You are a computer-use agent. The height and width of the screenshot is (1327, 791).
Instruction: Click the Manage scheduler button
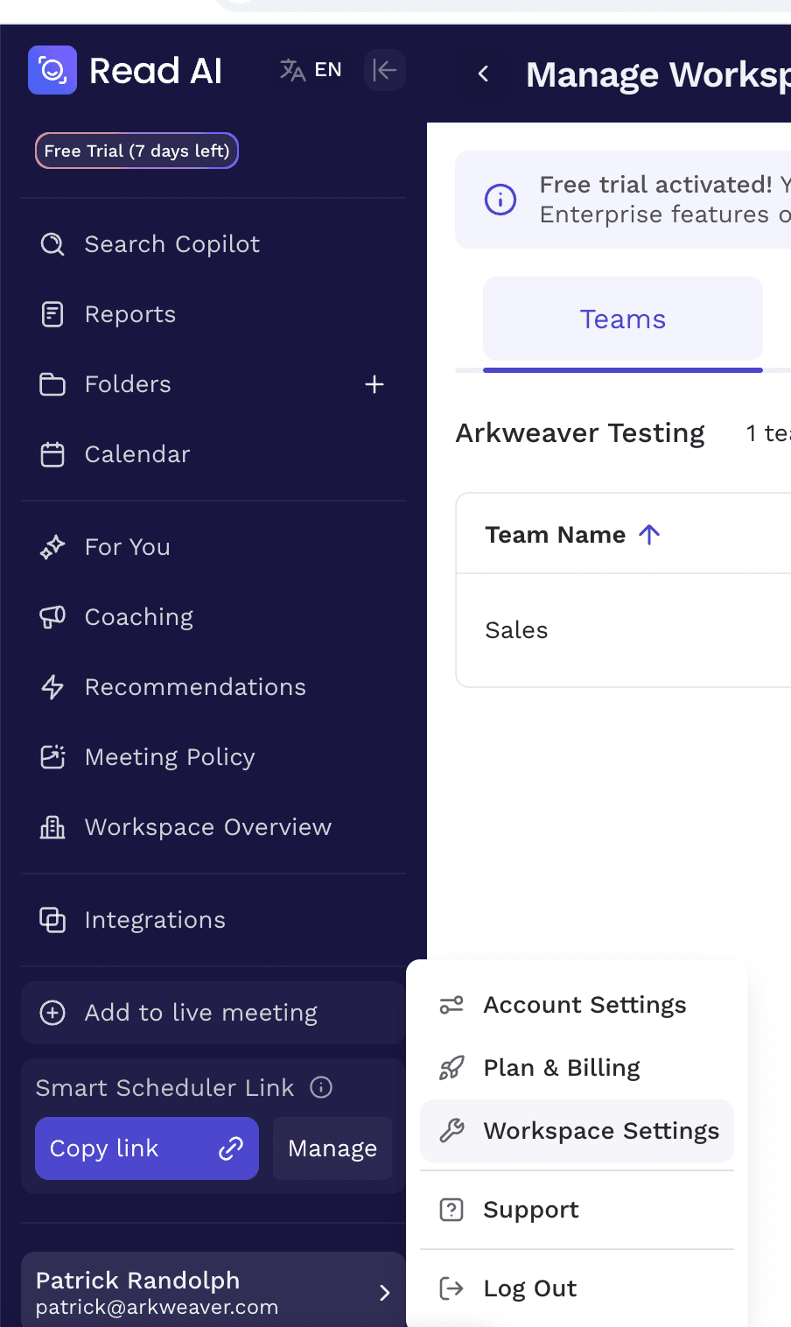click(332, 1148)
